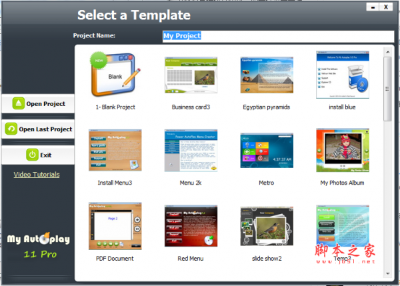Click the 'Menu 2k' label text

pyautogui.click(x=191, y=183)
